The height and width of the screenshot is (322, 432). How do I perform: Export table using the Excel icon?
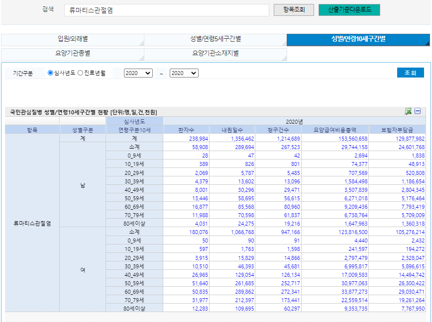point(408,112)
